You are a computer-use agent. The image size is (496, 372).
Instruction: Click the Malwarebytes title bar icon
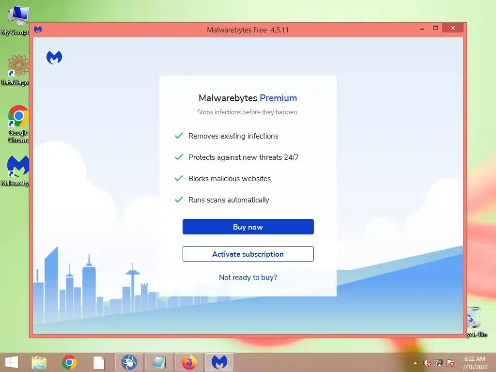(38, 30)
